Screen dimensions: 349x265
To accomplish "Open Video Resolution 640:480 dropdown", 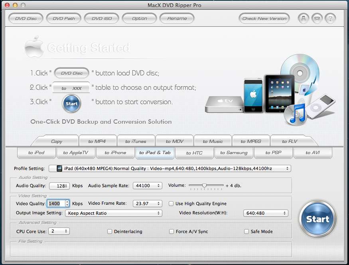I will pos(266,213).
